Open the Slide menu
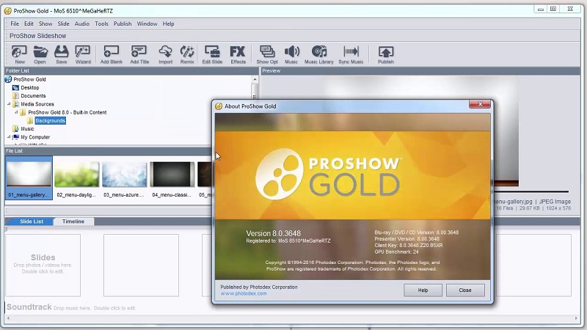The image size is (587, 330). pos(63,23)
